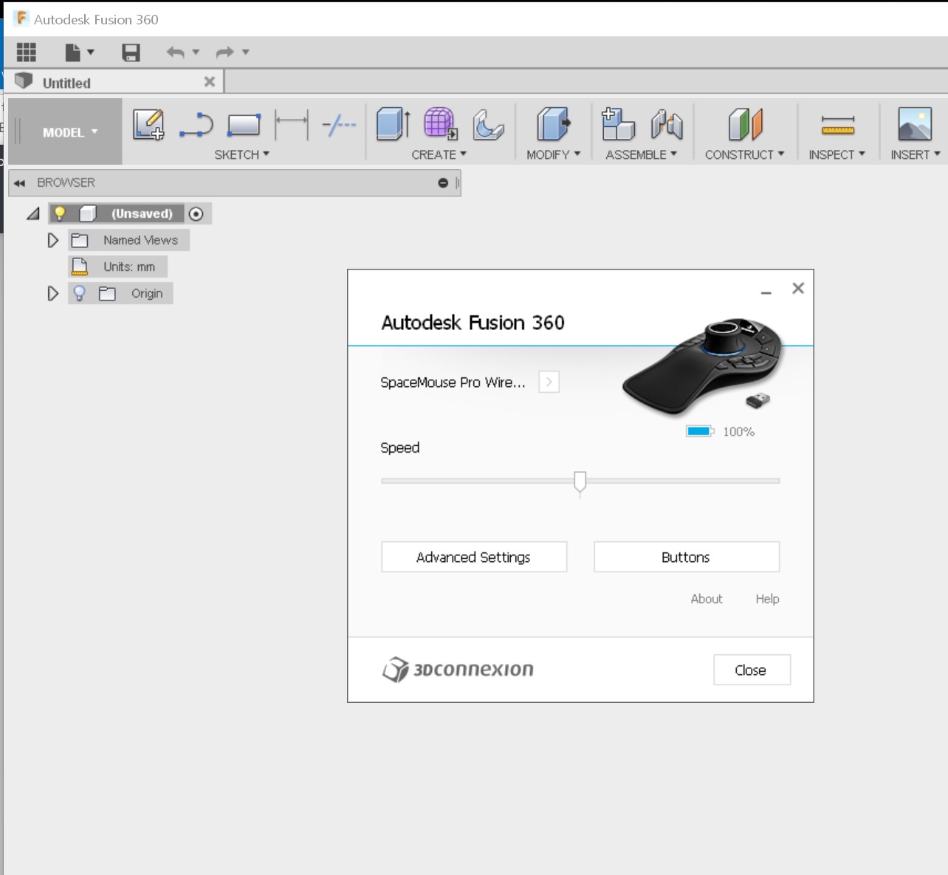Viewport: 948px width, 875px height.
Task: Click the 3Dconnexion logo
Action: 458,669
